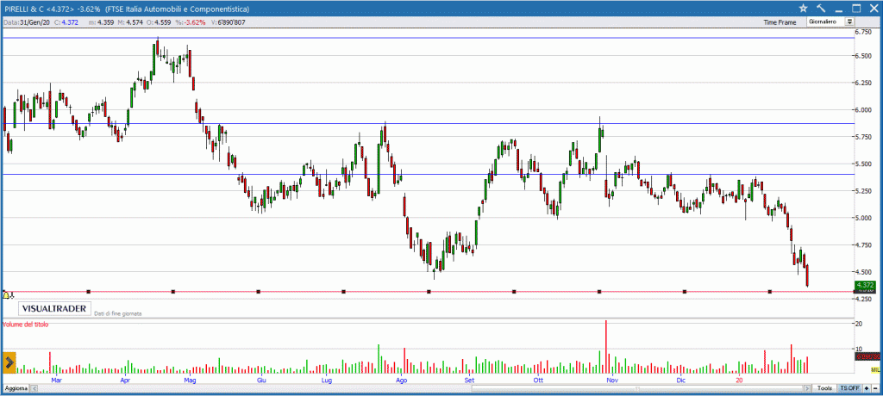883x396 pixels.
Task: Click the Giornaliero dropdown arrow button
Action: pos(849,22)
